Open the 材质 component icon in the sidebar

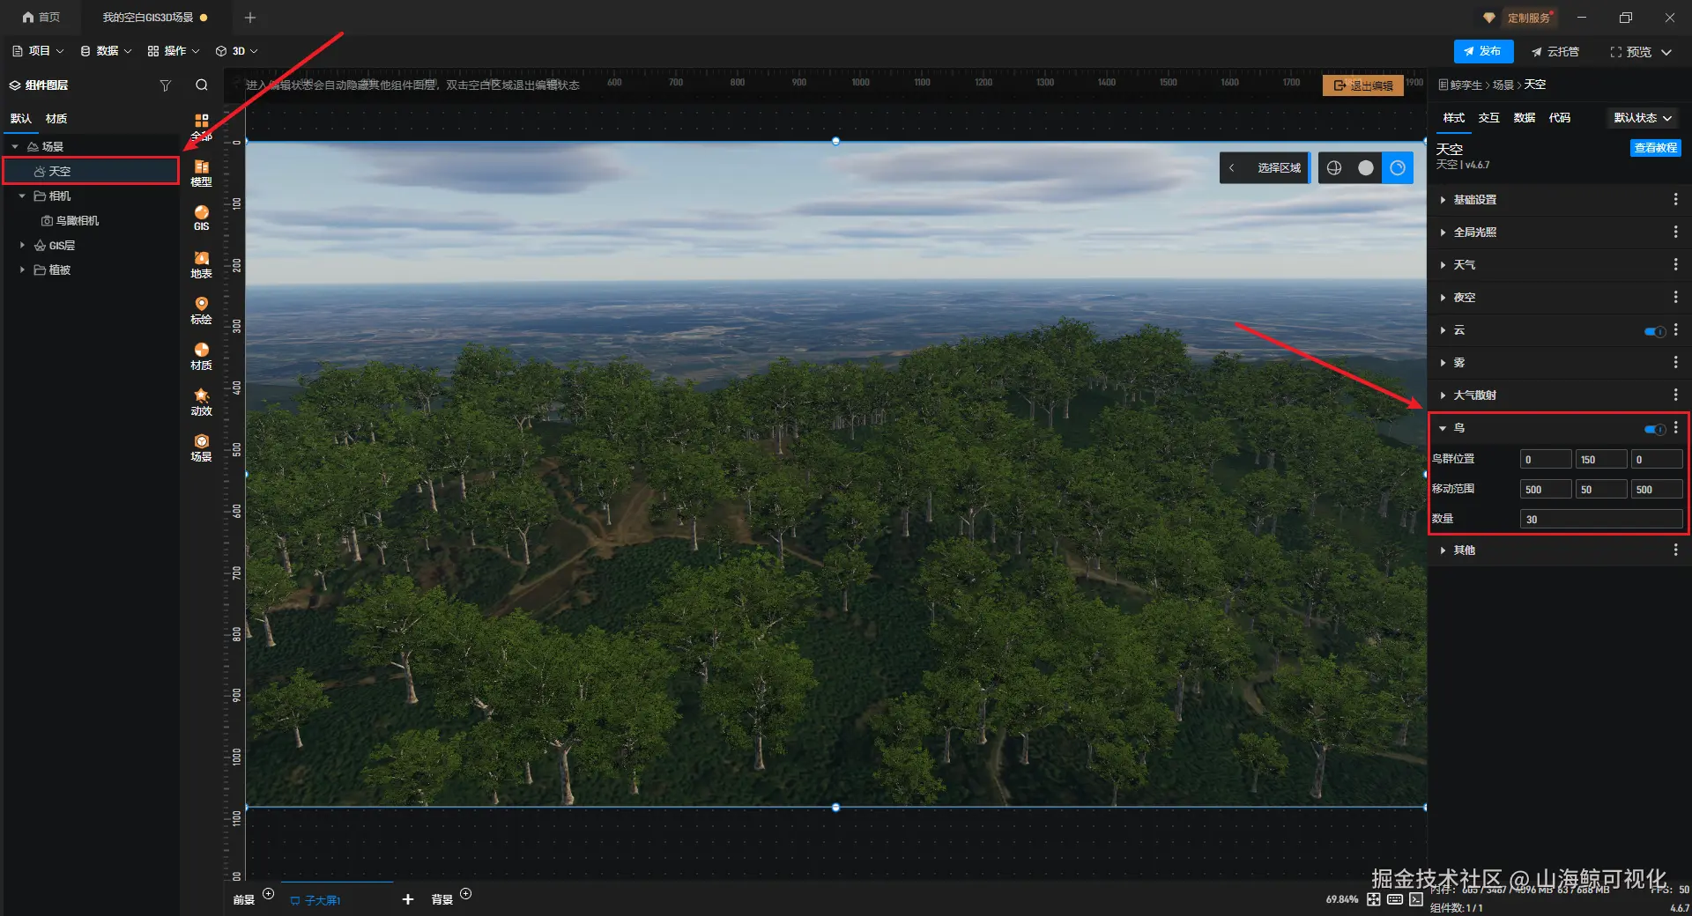point(201,356)
